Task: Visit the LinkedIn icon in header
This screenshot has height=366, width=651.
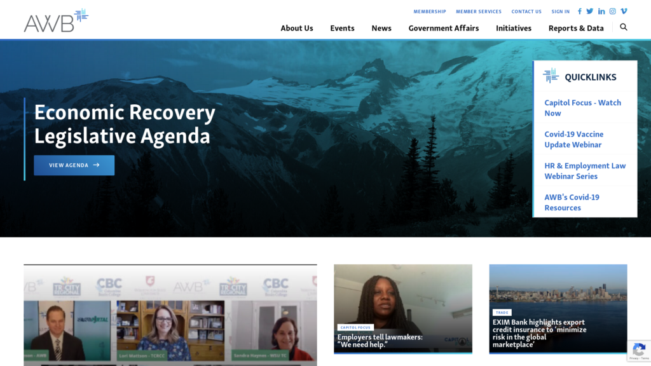Action: coord(601,11)
